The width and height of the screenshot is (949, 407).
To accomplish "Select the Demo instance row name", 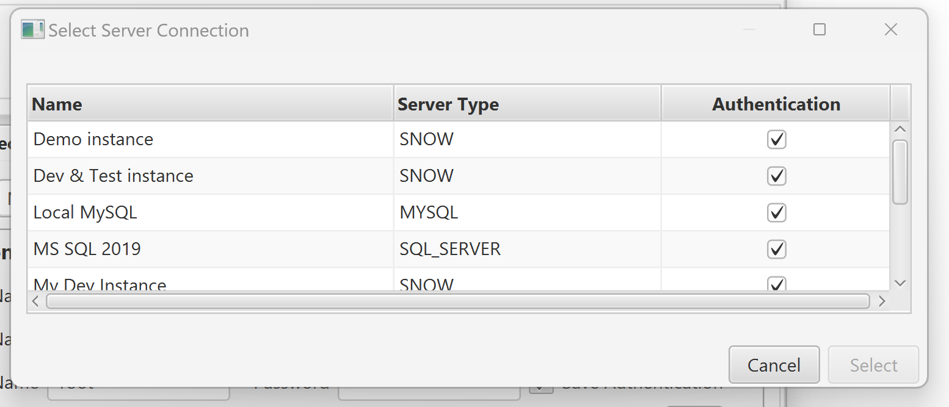I will pos(93,139).
